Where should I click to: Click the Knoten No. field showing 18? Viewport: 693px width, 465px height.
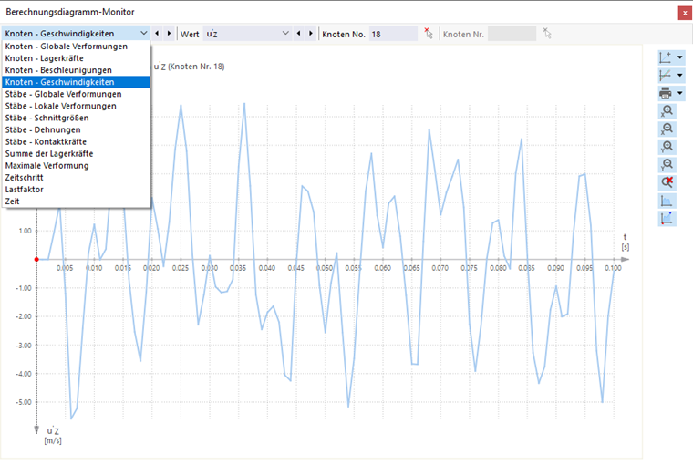(x=393, y=34)
